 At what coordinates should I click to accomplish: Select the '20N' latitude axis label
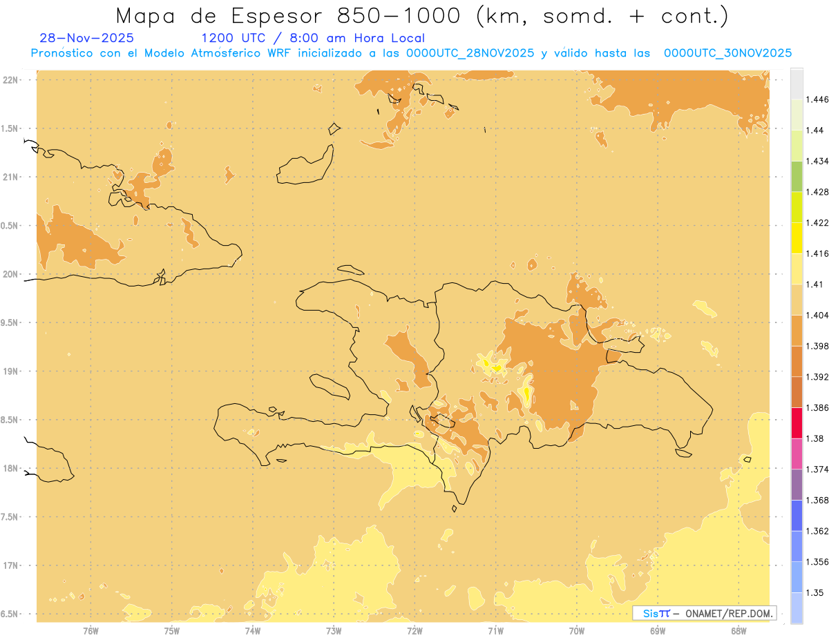pos(10,274)
